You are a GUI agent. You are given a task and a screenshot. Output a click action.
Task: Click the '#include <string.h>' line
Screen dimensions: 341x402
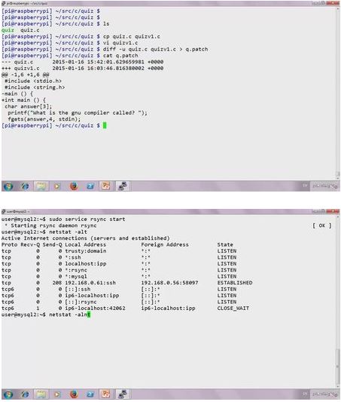click(x=35, y=87)
